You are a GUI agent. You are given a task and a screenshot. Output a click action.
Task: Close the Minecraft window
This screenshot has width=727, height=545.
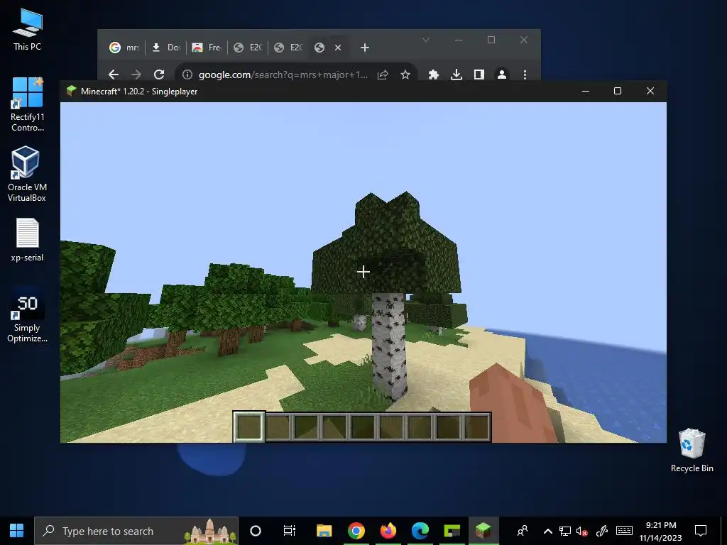650,91
